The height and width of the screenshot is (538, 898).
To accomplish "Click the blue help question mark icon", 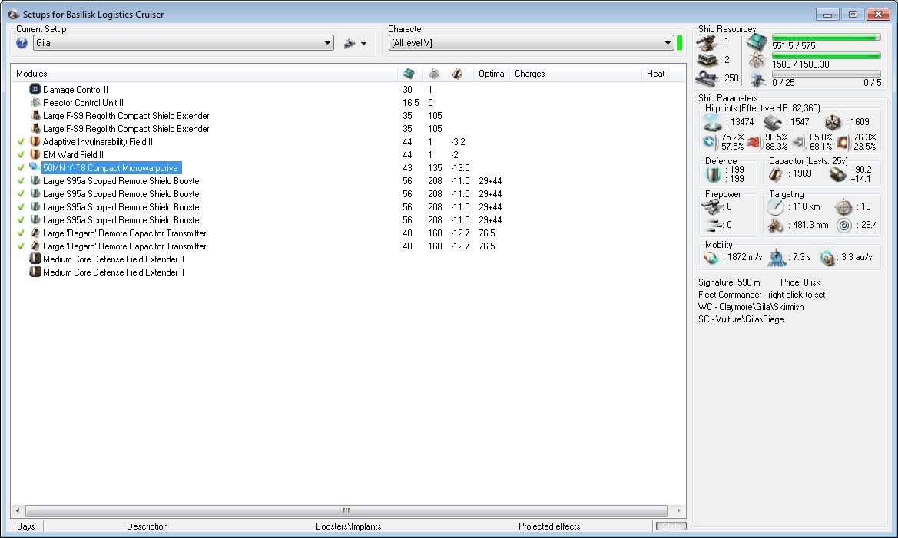I will click(22, 43).
